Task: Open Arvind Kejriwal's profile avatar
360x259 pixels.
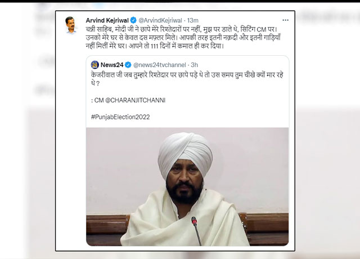Action: (71, 25)
